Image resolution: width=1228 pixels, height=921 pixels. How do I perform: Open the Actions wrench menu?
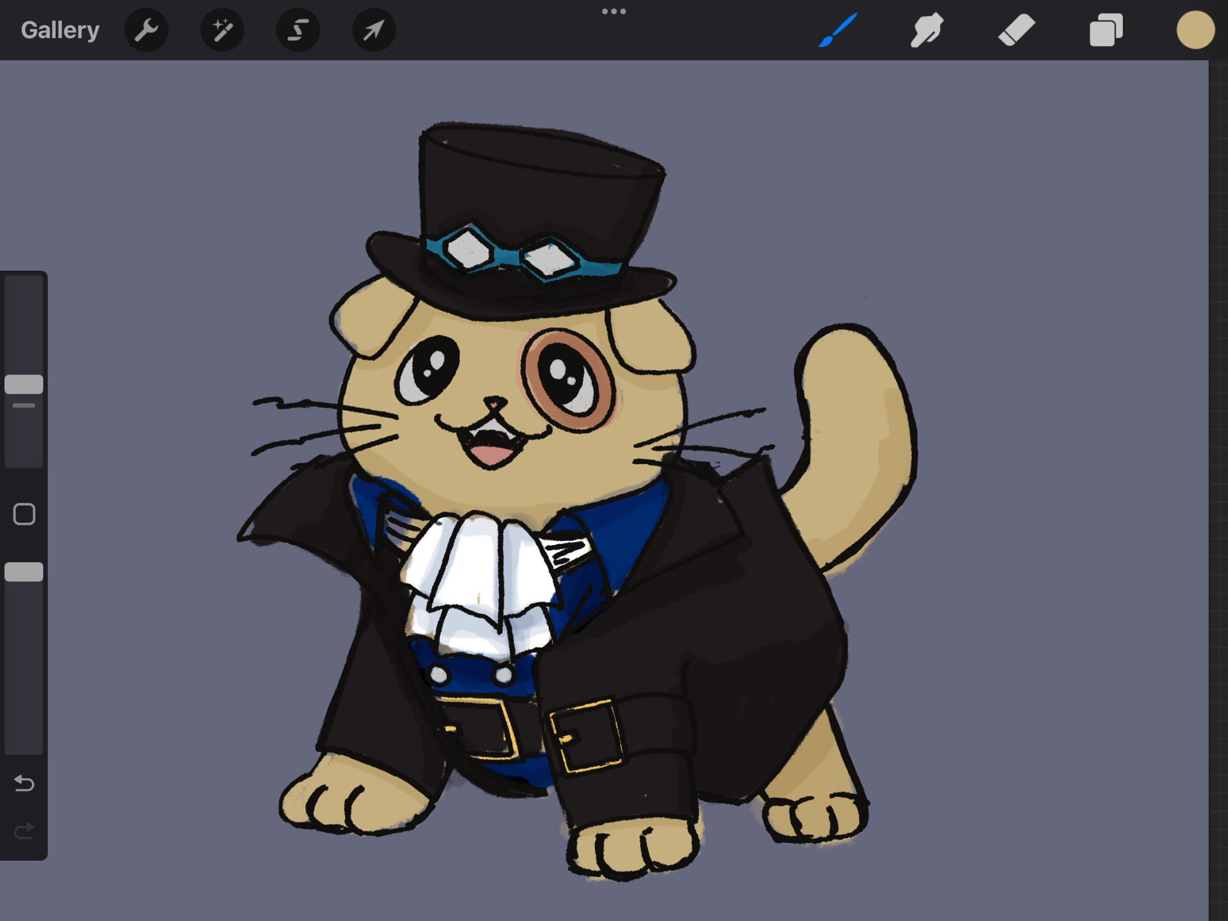click(146, 30)
